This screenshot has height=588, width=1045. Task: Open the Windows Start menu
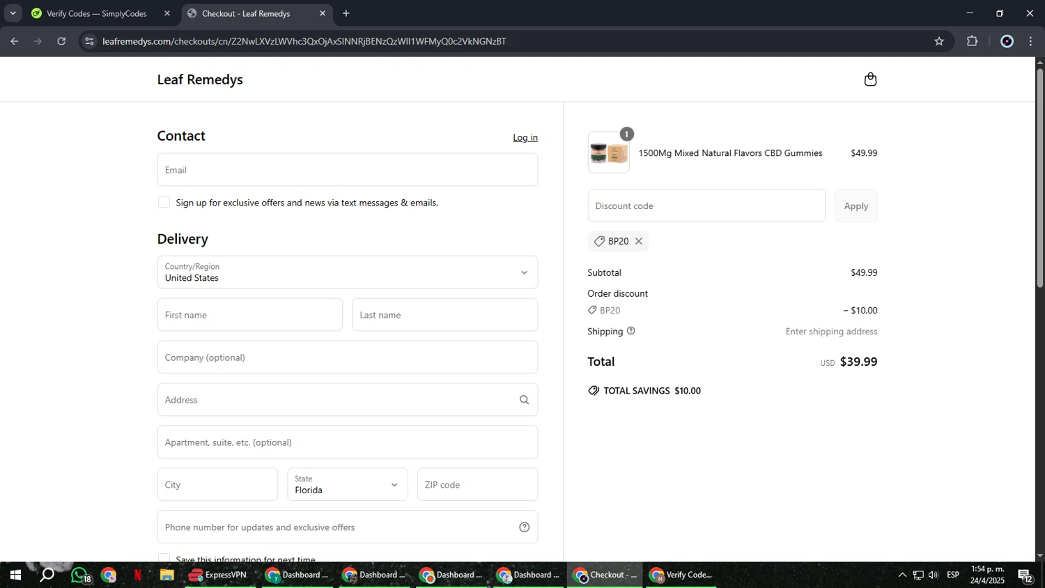click(15, 575)
